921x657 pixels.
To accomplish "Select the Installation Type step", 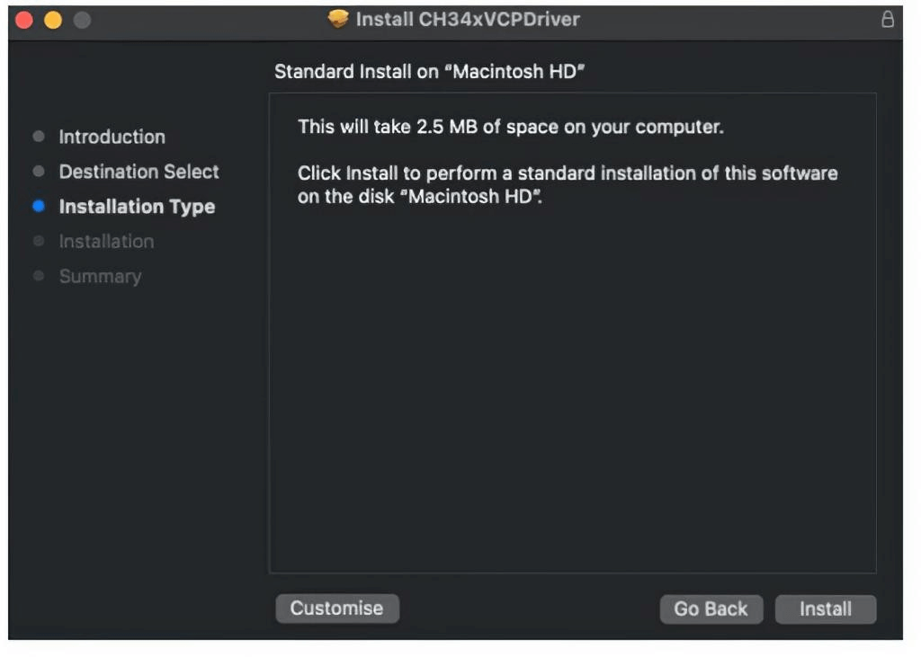I will pos(137,206).
